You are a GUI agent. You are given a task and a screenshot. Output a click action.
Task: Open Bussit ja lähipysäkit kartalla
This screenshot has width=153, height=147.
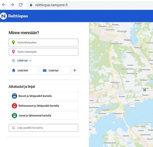43,96
